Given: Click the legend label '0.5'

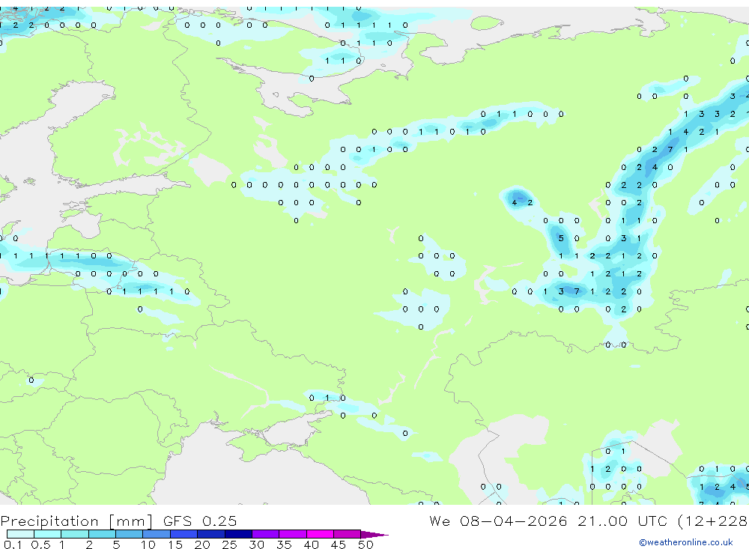Looking at the screenshot, I should [x=40, y=545].
